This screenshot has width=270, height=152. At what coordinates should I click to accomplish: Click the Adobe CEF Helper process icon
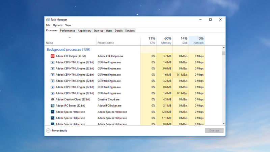[53, 56]
